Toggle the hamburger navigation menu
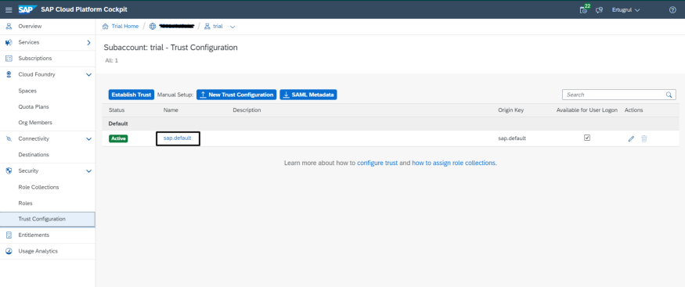The image size is (685, 287). 9,9
